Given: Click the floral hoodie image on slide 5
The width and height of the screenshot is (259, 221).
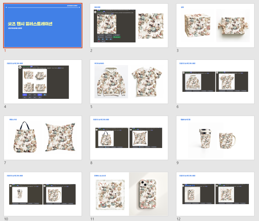Looking at the screenshot, I should coord(111,82).
